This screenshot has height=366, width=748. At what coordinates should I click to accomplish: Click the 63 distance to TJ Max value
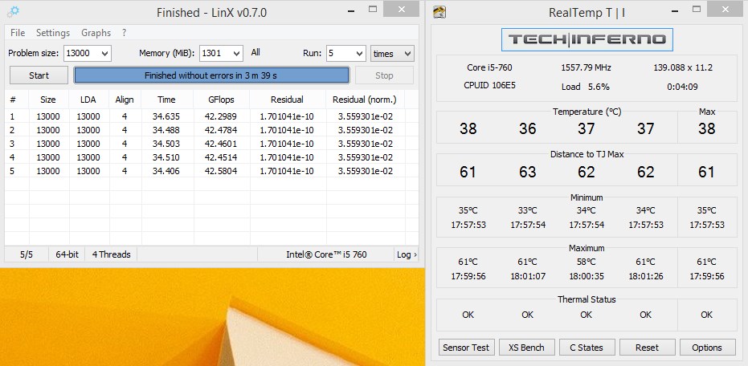(x=528, y=172)
